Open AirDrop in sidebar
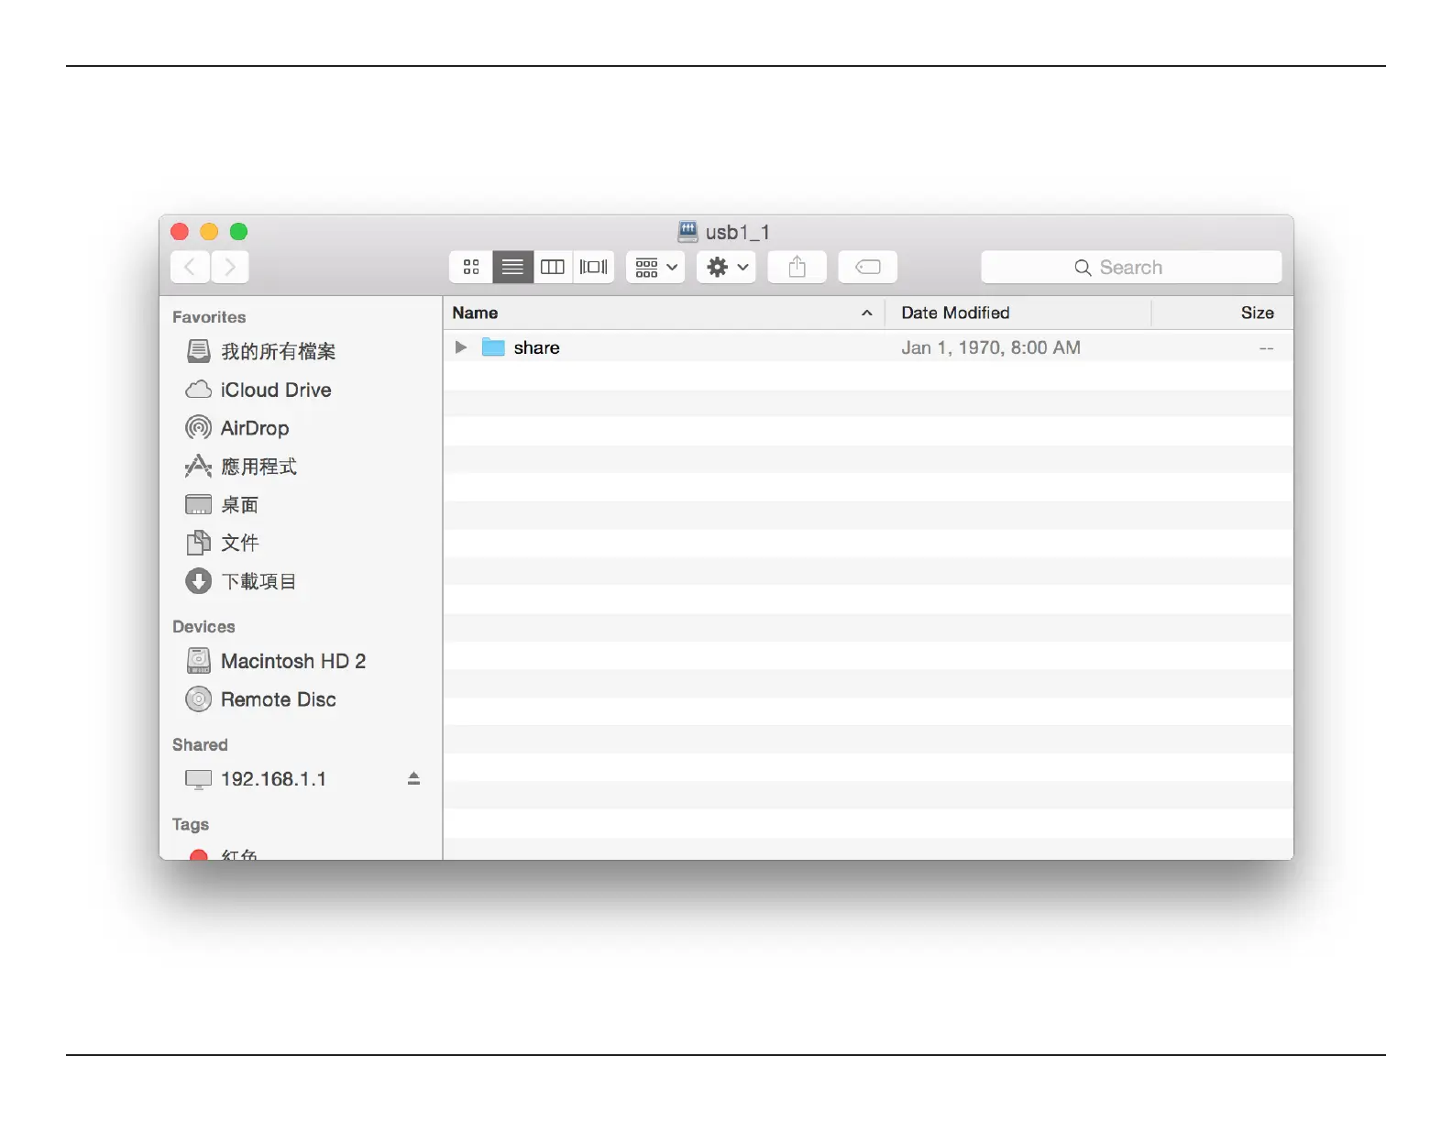This screenshot has height=1122, width=1452. [x=255, y=428]
